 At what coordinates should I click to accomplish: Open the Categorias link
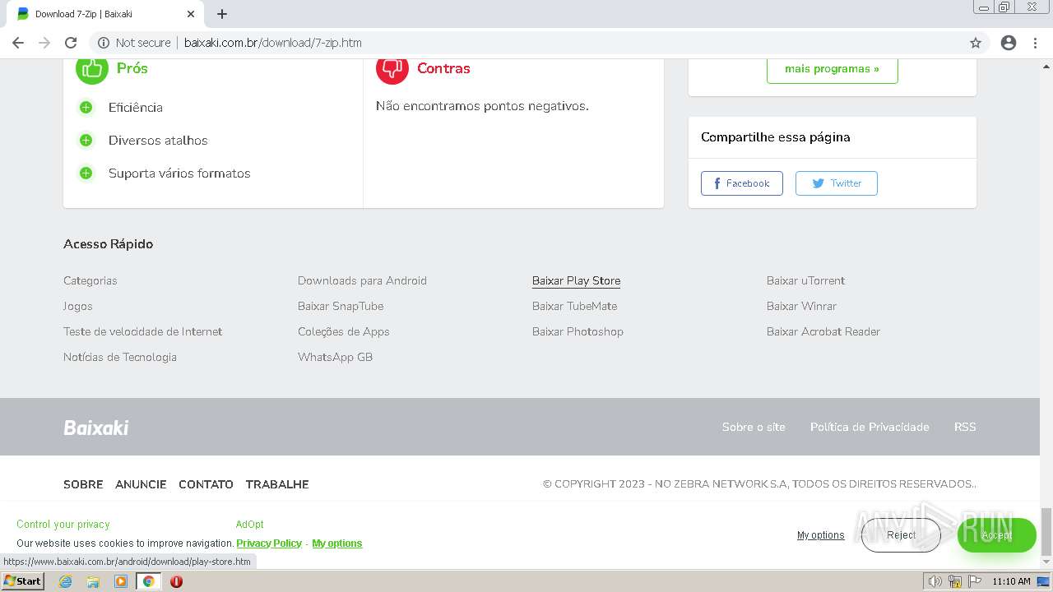tap(90, 280)
